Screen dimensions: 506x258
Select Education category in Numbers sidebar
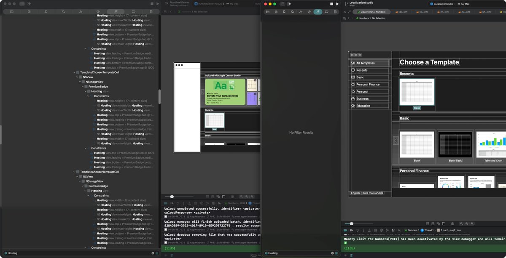tap(369, 106)
